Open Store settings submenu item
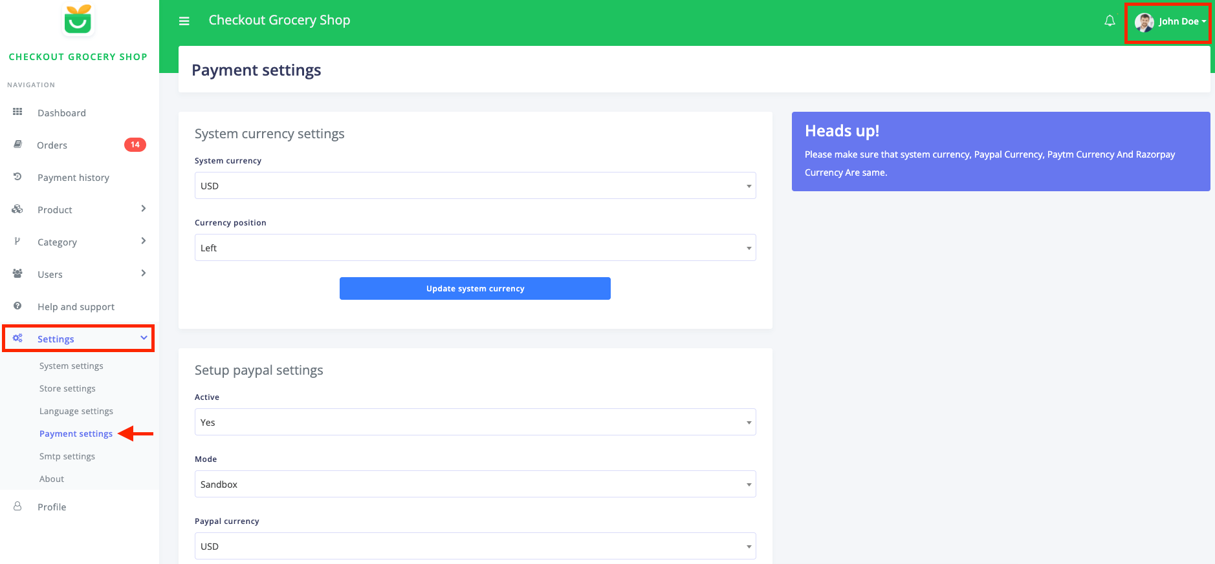1215x564 pixels. [67, 388]
